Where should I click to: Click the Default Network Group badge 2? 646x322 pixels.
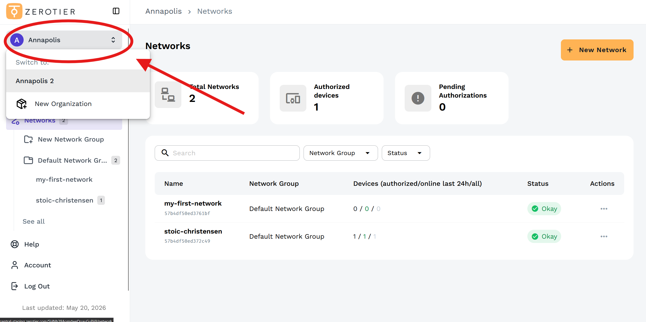(116, 160)
